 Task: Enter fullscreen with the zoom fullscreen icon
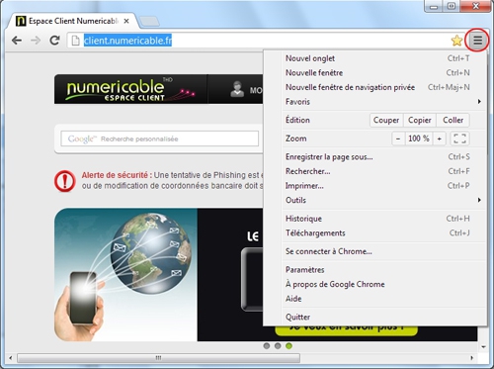(459, 138)
